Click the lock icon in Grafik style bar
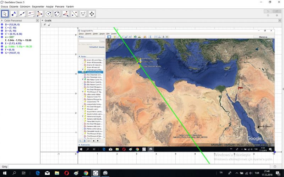 click(49, 25)
